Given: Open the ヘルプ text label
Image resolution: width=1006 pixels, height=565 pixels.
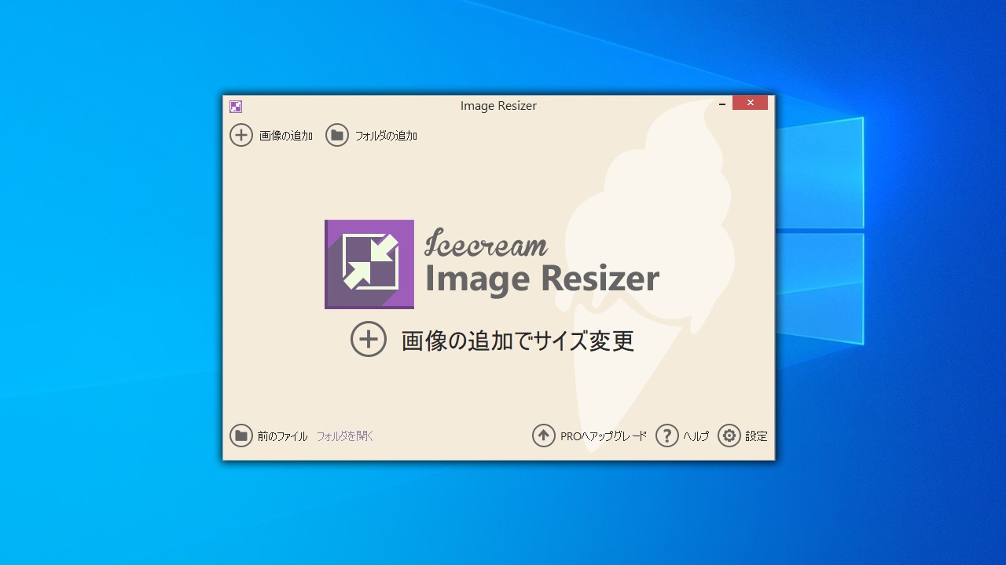Looking at the screenshot, I should click(696, 436).
